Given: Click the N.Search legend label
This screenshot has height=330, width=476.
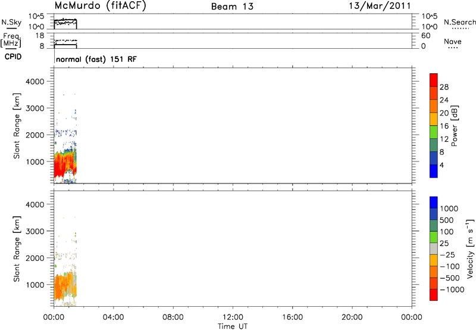Looking at the screenshot, I should [x=460, y=22].
